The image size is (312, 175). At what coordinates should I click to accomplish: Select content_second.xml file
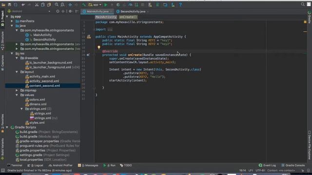click(42, 86)
